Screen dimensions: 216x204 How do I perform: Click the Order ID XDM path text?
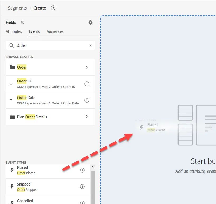tap(46, 87)
